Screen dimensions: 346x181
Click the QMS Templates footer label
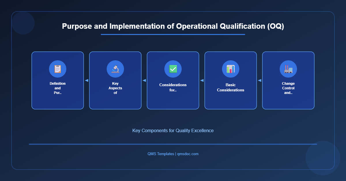[161, 154]
